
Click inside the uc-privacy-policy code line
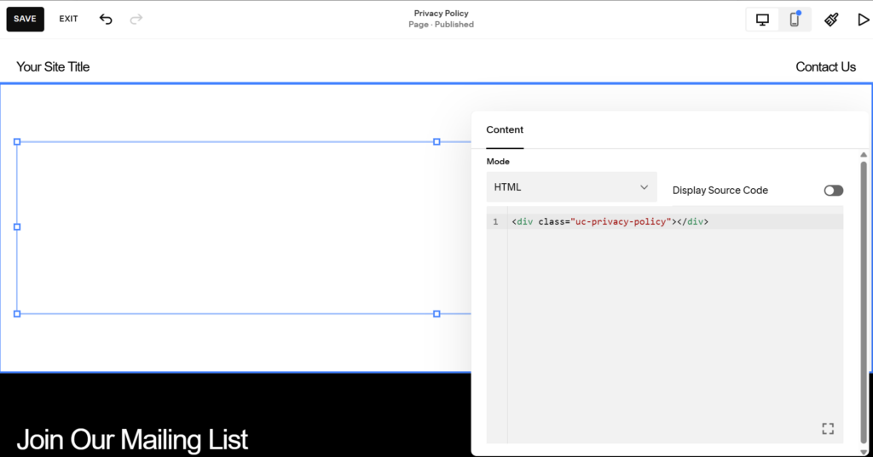[x=610, y=222]
